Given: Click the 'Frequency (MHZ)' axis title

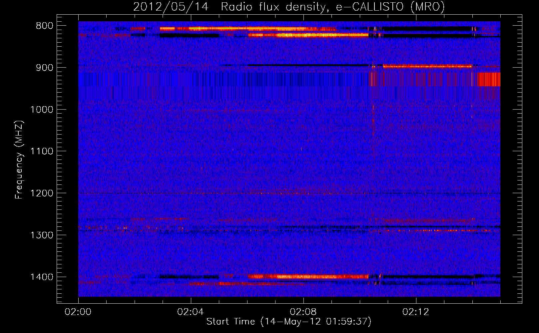Looking at the screenshot, I should point(19,160).
